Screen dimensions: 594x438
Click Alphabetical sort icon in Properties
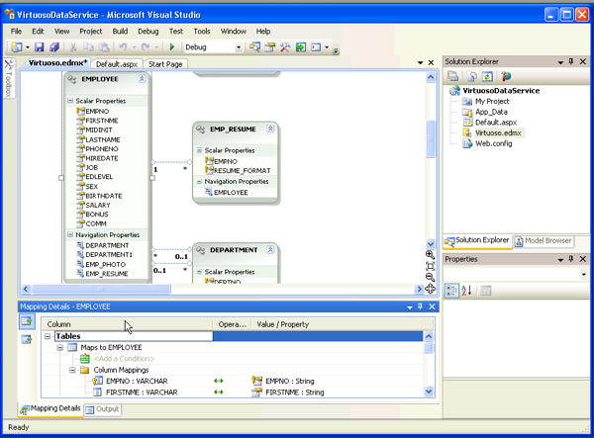[466, 291]
